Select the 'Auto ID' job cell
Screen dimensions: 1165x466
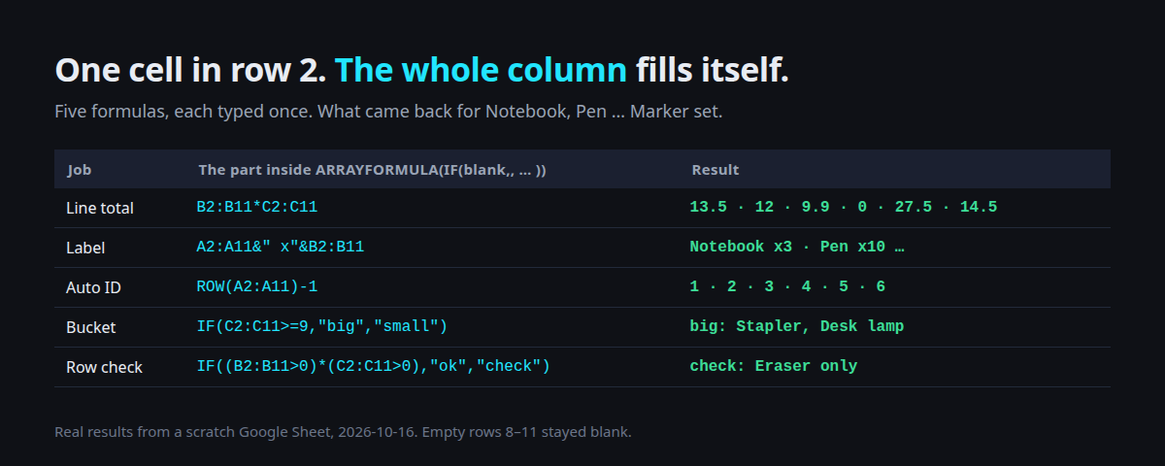coord(93,287)
